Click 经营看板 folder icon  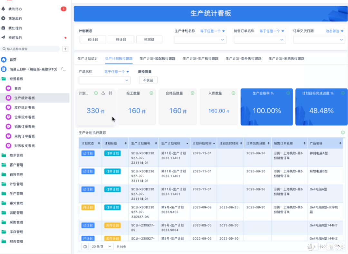coord(4,79)
